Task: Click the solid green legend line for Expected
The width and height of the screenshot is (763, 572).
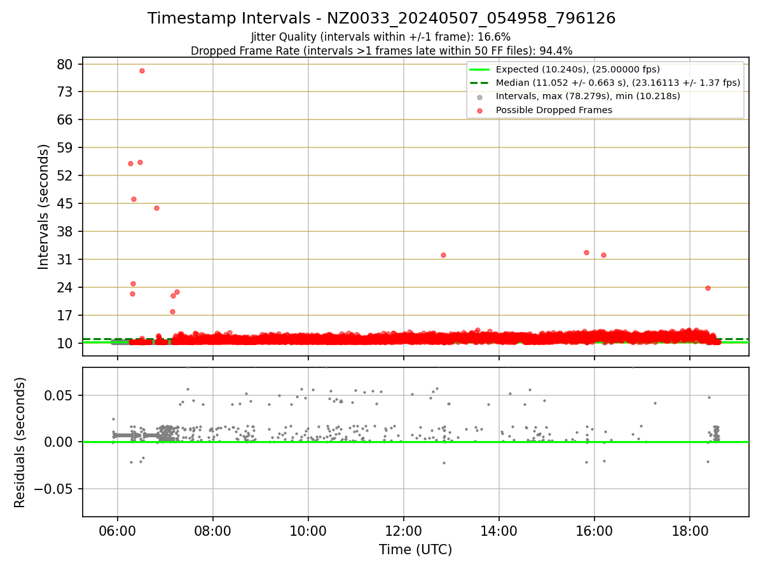Action: click(x=479, y=69)
